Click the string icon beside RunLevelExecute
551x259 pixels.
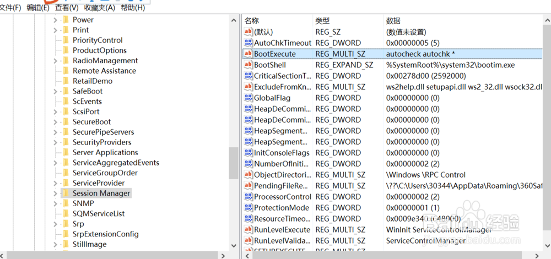(249, 229)
